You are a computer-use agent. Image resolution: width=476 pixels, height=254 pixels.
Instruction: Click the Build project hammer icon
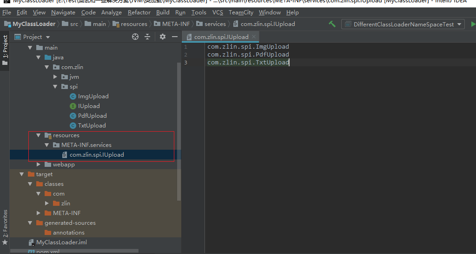(x=332, y=24)
